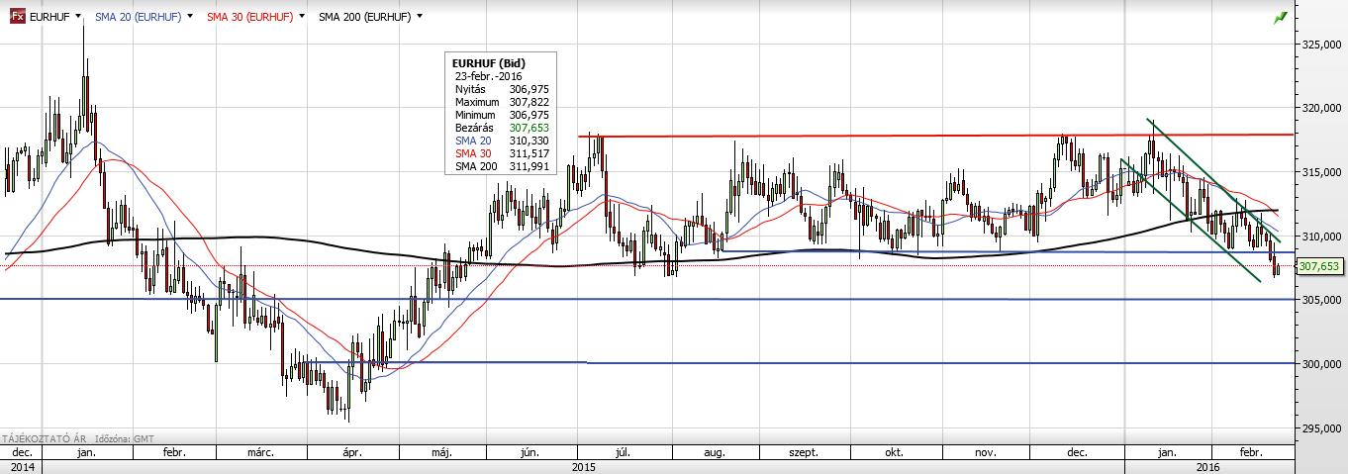Screen dimensions: 1348x474
Task: Click the Nyitás value row in the info box
Action: 501,89
